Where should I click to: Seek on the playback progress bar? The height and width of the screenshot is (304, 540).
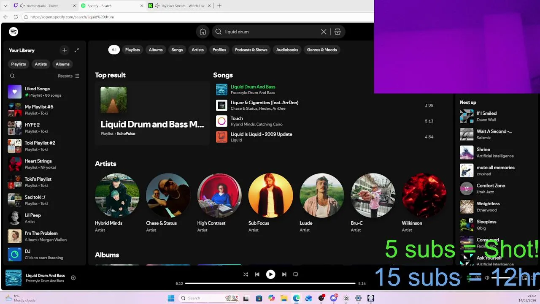tap(270, 283)
